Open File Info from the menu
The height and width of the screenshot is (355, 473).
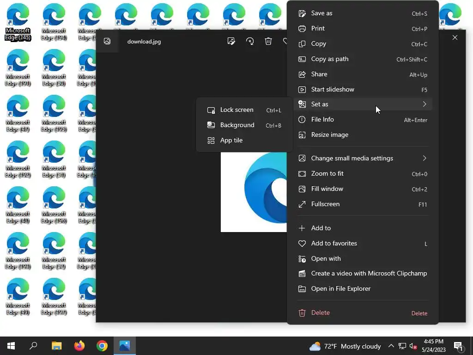pyautogui.click(x=363, y=120)
